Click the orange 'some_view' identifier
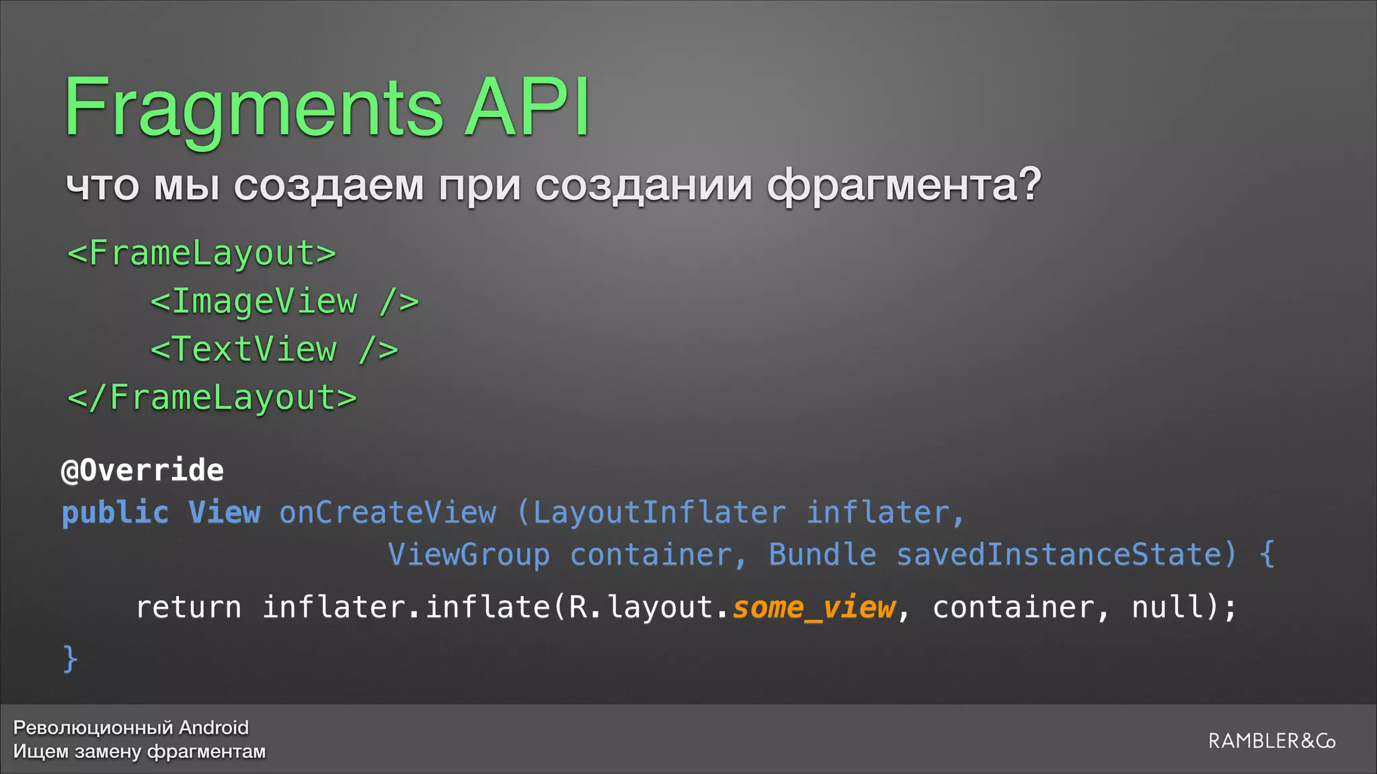The width and height of the screenshot is (1377, 774). 814,608
